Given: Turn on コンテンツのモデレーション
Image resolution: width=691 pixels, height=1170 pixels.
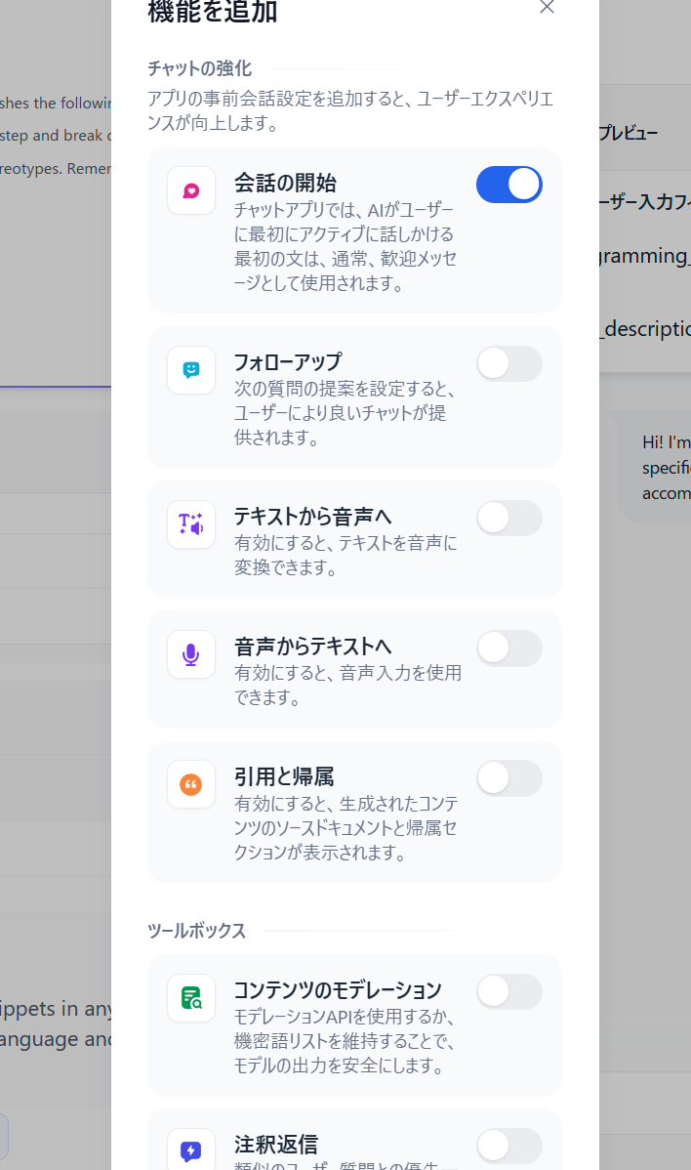Looking at the screenshot, I should click(x=508, y=991).
